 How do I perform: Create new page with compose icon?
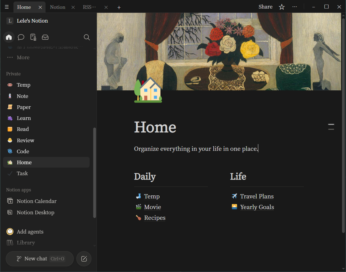84,259
